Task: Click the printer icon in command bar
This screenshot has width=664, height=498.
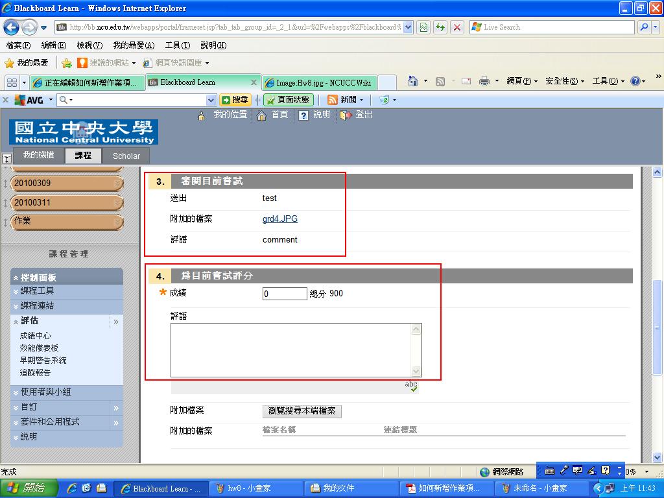Action: (484, 81)
